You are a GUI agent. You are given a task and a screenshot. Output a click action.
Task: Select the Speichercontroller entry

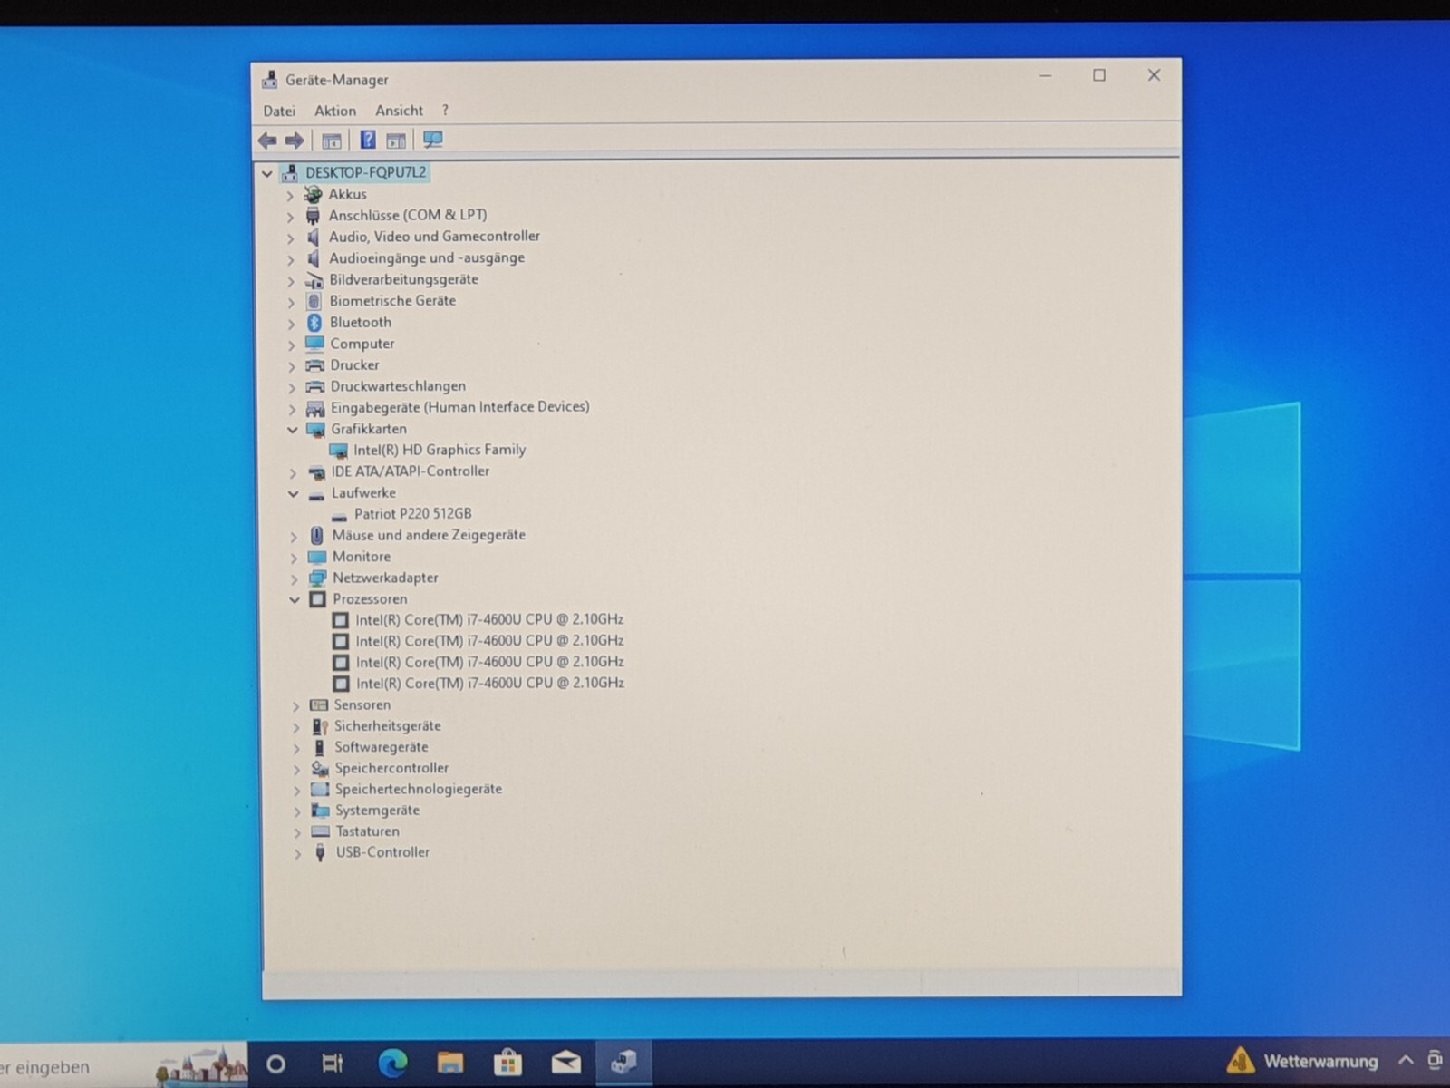coord(391,768)
